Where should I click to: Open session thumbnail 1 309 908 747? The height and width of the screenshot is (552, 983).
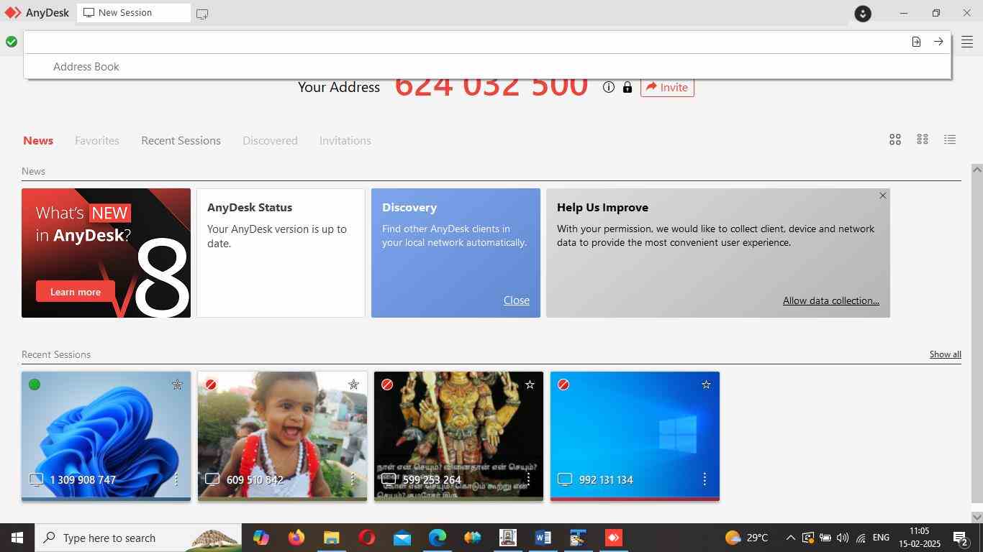106,436
